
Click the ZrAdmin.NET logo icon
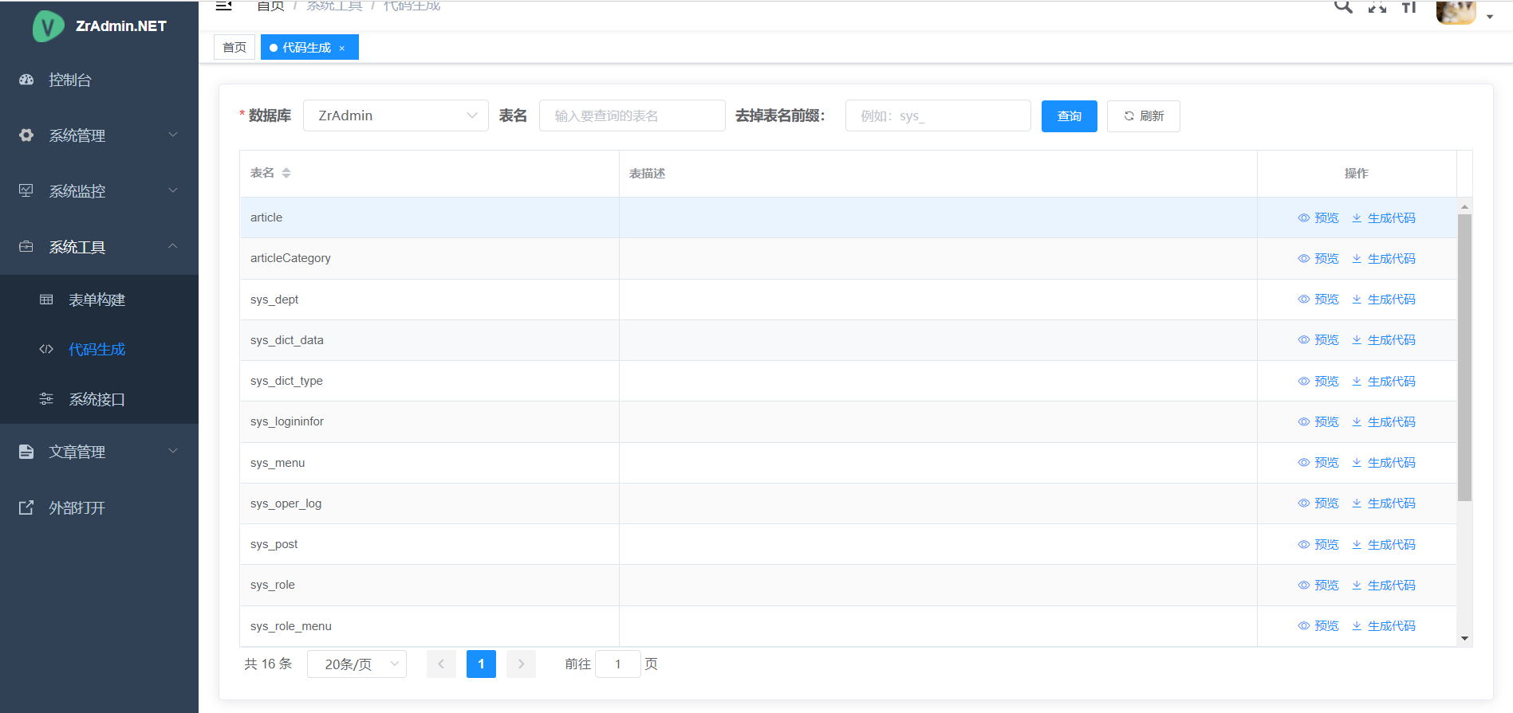(48, 26)
